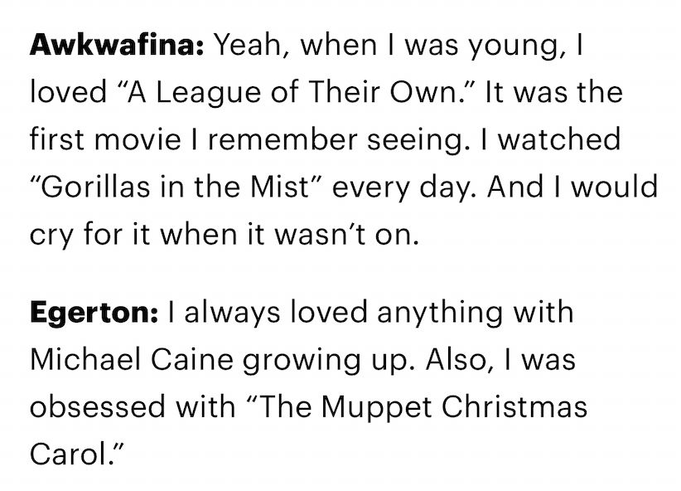Click the word "Also" in Egerton's reply

(x=460, y=360)
